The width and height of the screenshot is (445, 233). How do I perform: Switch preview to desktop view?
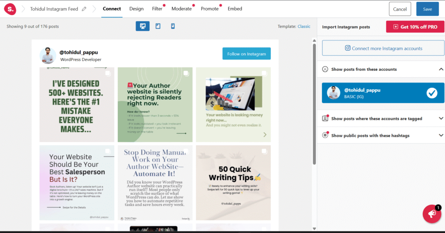point(143,26)
